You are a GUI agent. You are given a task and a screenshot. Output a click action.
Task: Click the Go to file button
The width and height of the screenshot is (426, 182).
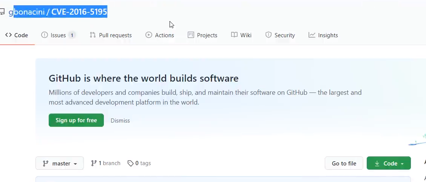[x=344, y=163]
